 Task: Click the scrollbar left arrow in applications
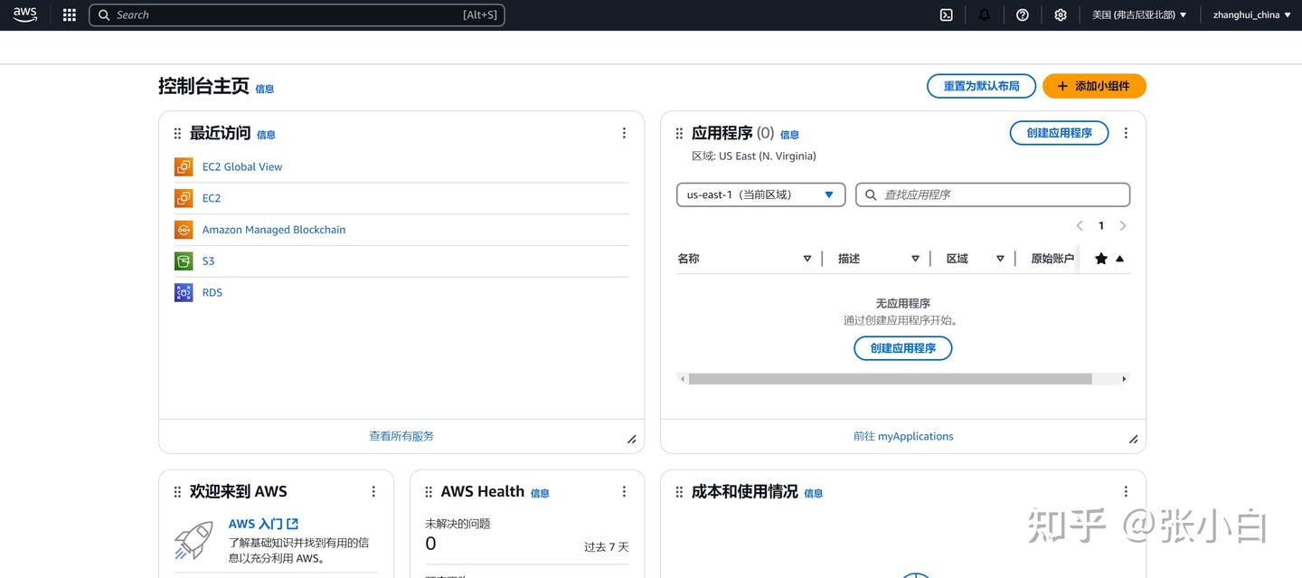[683, 379]
